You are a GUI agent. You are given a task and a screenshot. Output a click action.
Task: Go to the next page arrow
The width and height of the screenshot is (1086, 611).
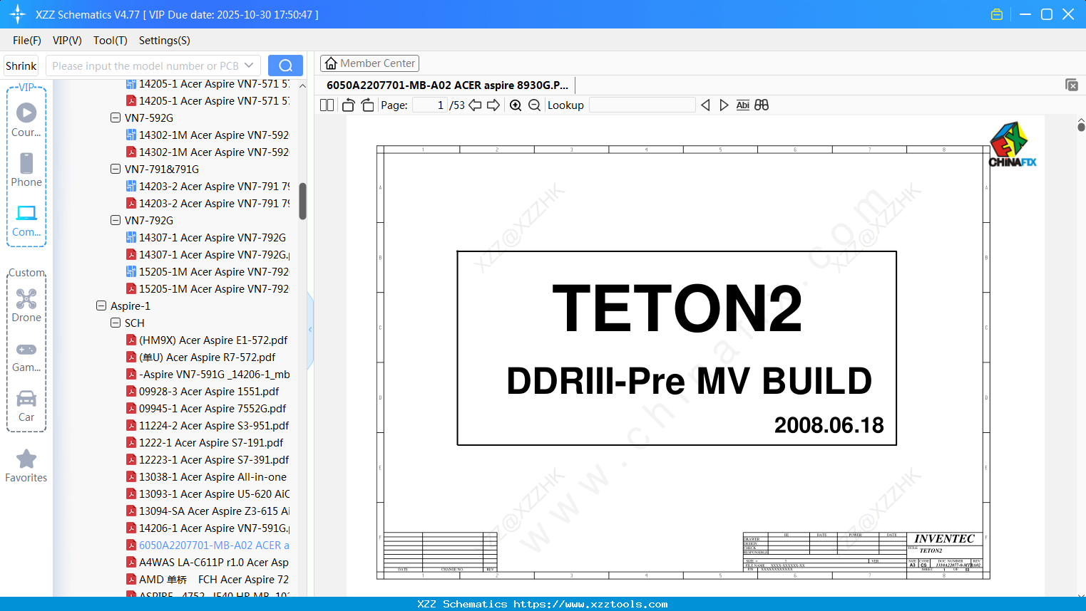click(493, 105)
